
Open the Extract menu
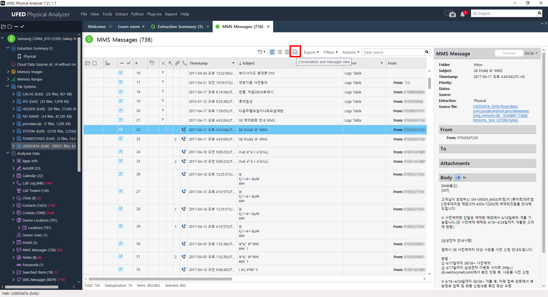[x=121, y=14]
